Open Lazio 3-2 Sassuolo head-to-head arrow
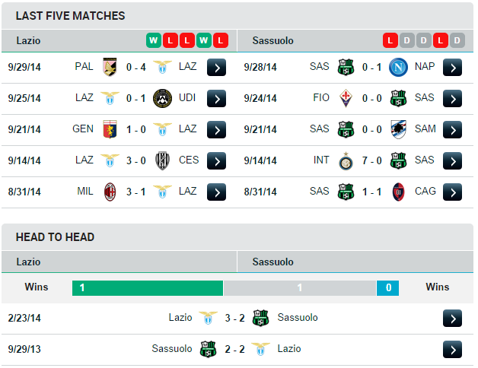The image size is (478, 368). [x=452, y=318]
